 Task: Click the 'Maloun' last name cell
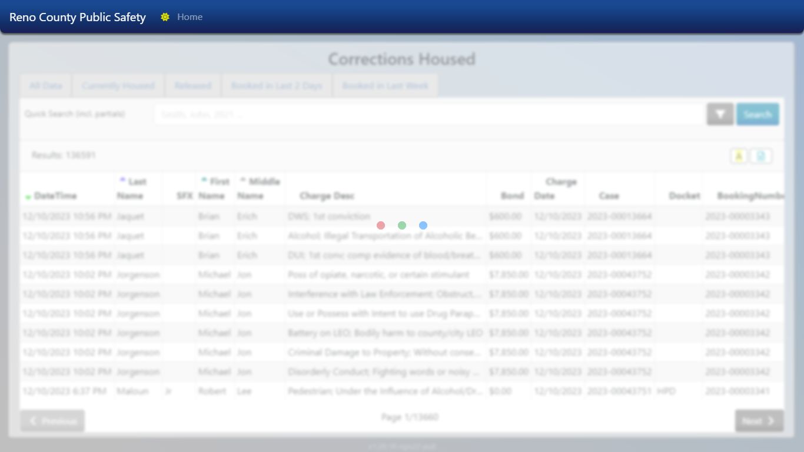(138, 391)
